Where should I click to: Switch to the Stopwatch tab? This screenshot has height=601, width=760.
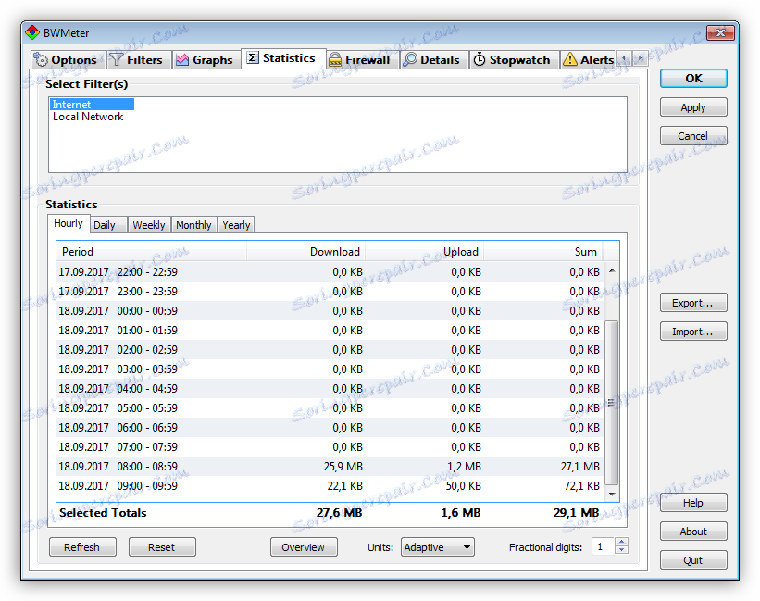514,59
